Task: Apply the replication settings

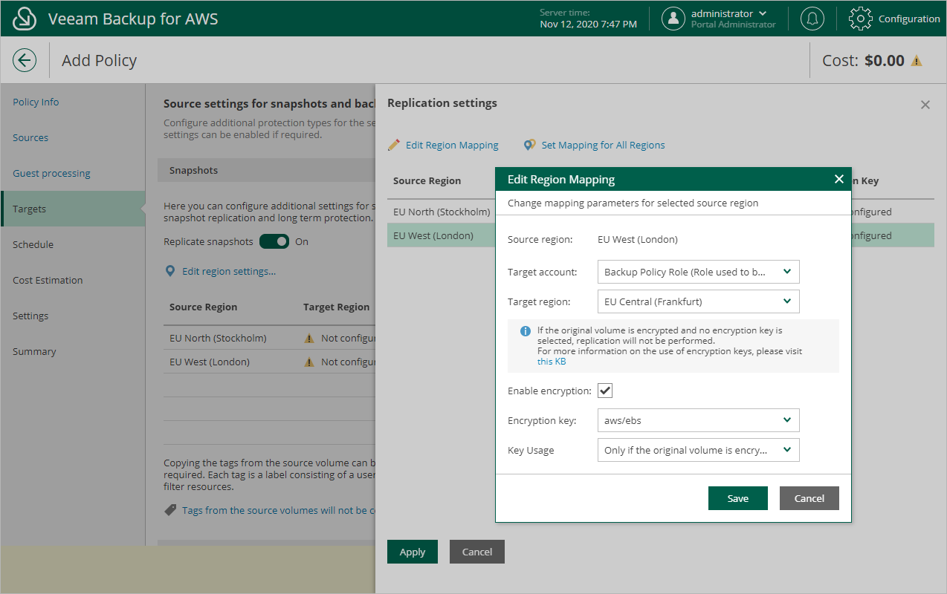Action: (413, 552)
